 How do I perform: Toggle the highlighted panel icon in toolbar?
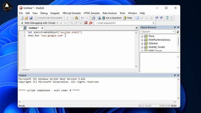[x=93, y=18]
